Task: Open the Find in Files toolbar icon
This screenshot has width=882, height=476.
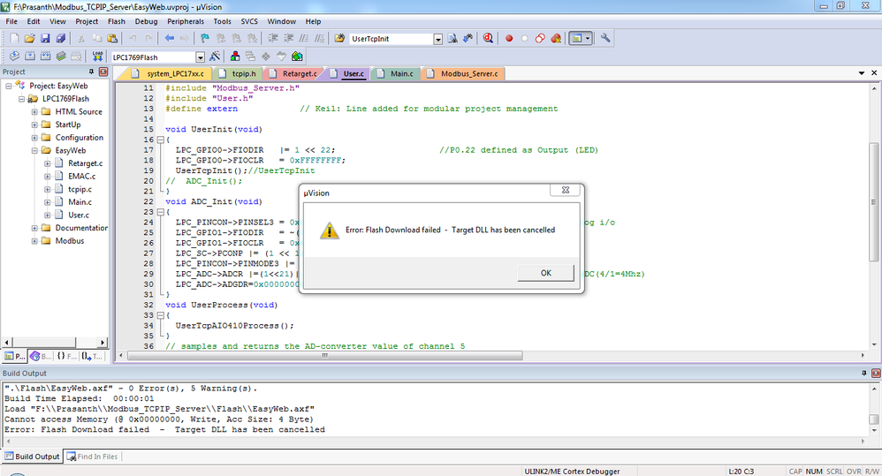Action: pyautogui.click(x=339, y=38)
